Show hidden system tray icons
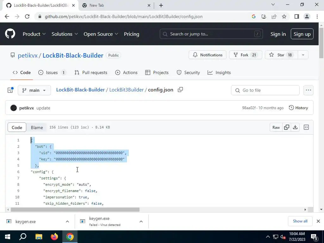This screenshot has height=243, width=324. [268, 237]
